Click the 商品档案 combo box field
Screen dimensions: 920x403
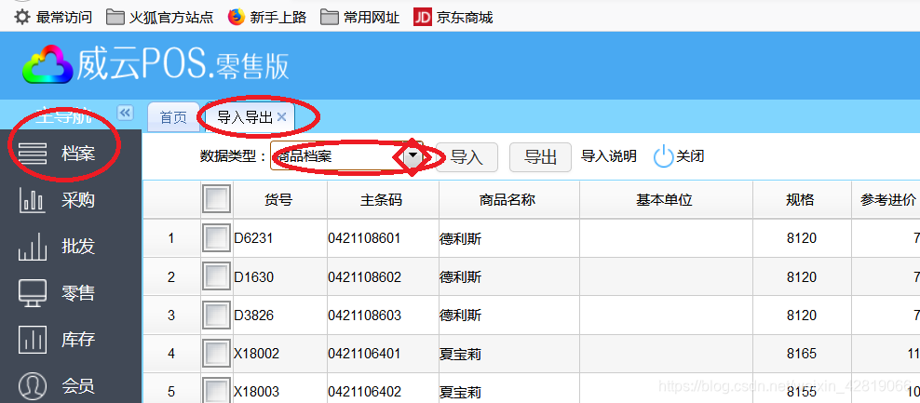pos(339,156)
